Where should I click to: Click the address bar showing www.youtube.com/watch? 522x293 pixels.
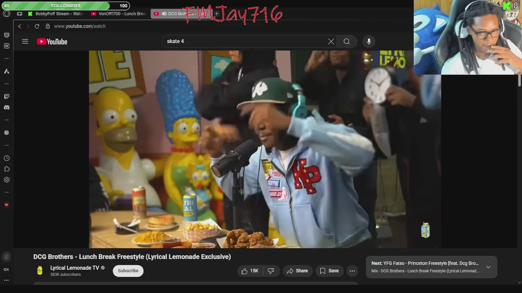click(80, 26)
